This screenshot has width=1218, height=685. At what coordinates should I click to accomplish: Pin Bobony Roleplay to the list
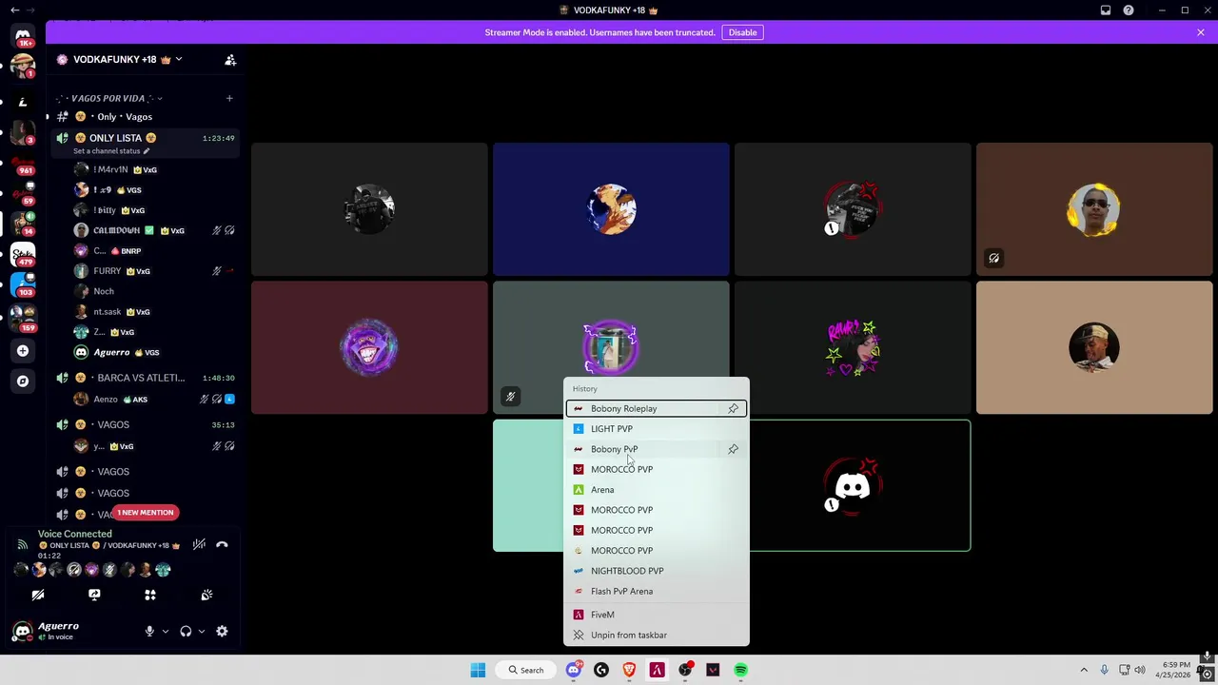pos(734,408)
